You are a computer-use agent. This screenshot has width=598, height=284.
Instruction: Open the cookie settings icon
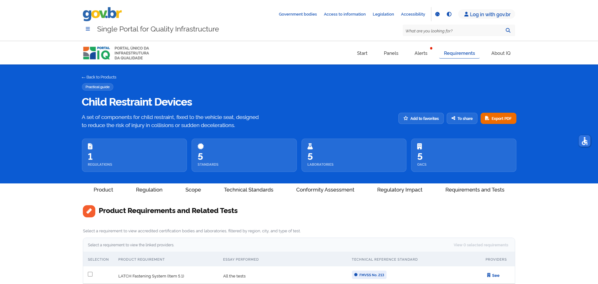[437, 14]
